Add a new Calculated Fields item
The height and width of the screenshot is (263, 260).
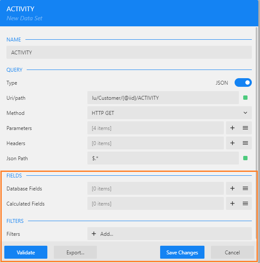pyautogui.click(x=232, y=203)
